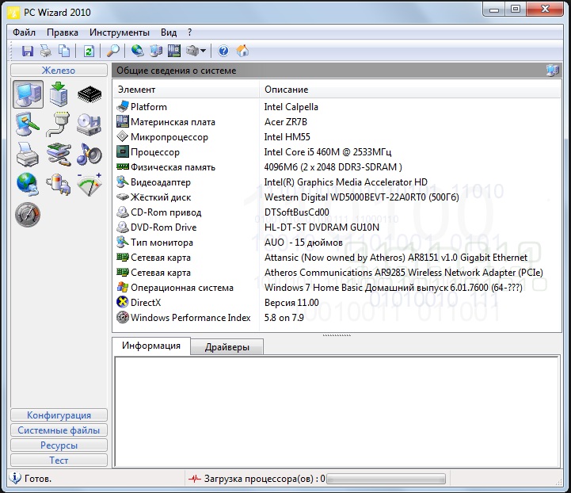The image size is (571, 493).
Task: Click the Save floppy disk toolbar icon
Action: pyautogui.click(x=28, y=51)
